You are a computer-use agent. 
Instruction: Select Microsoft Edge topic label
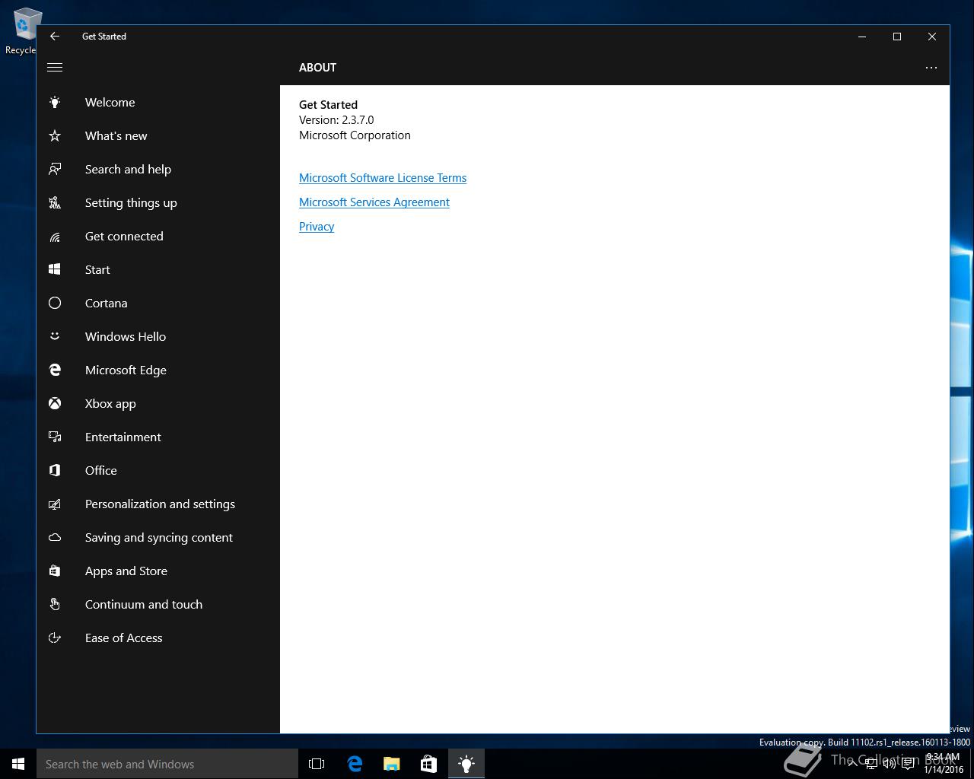click(126, 370)
